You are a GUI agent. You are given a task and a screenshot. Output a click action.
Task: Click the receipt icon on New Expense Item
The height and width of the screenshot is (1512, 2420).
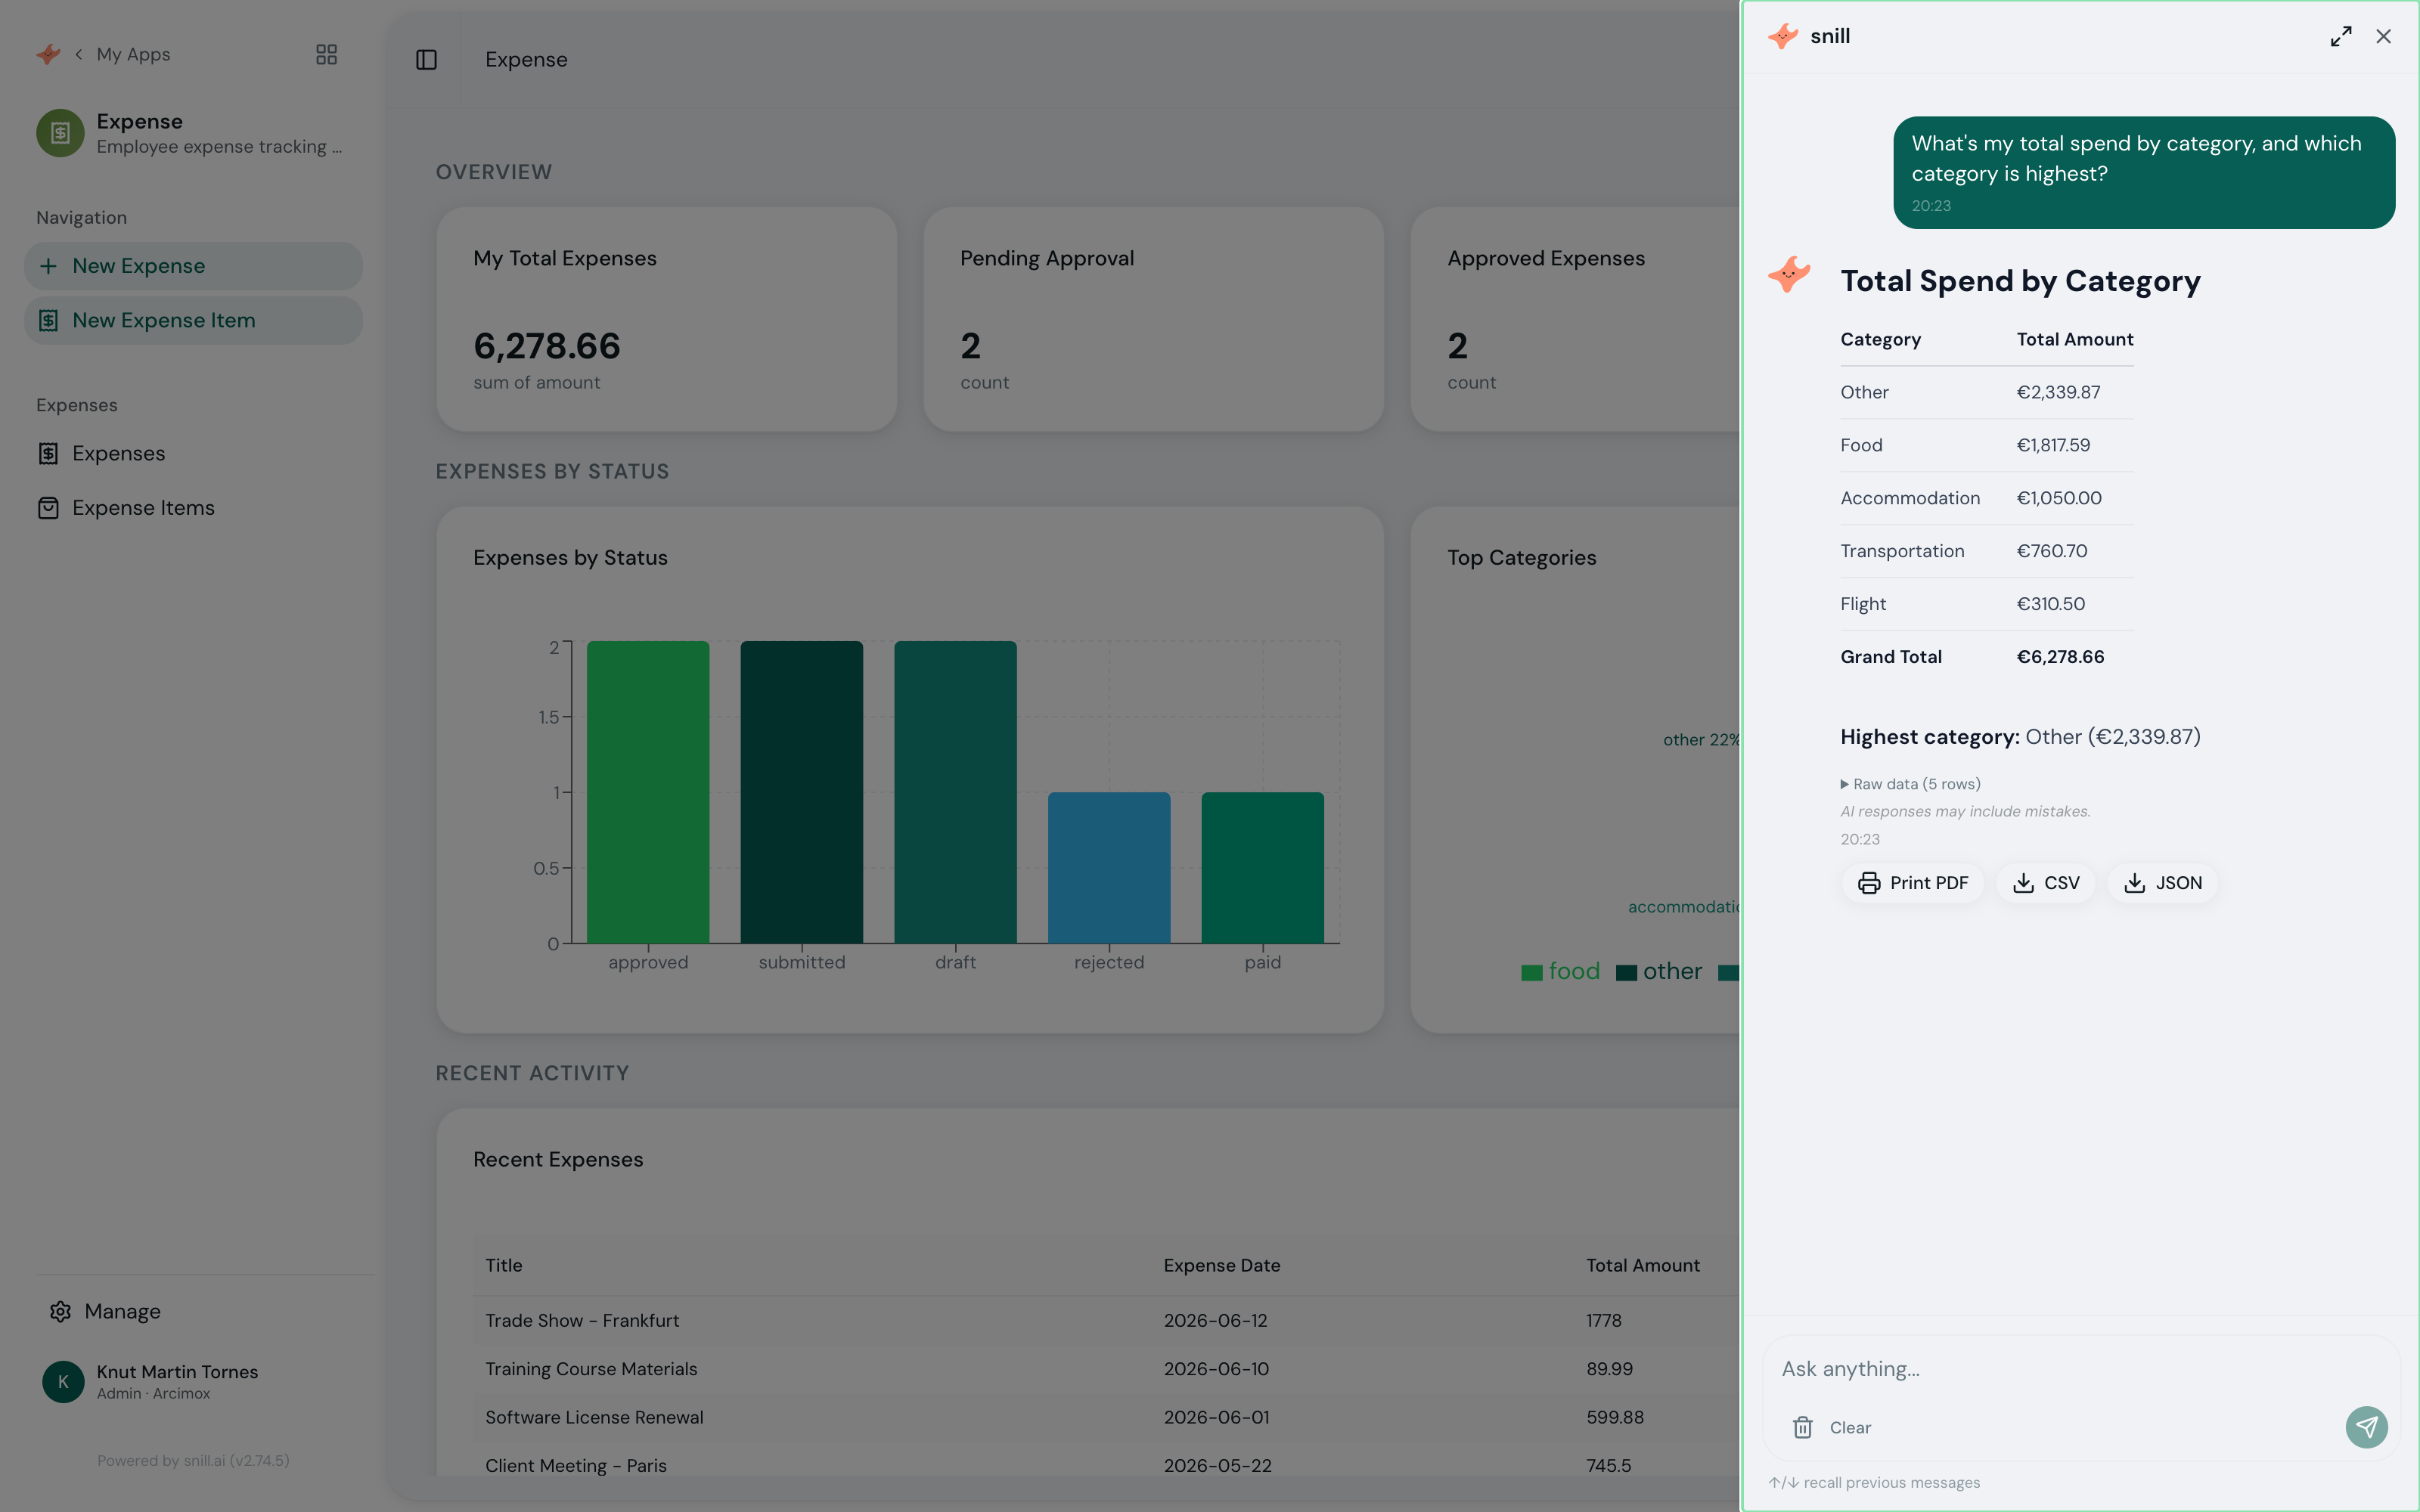pyautogui.click(x=48, y=320)
